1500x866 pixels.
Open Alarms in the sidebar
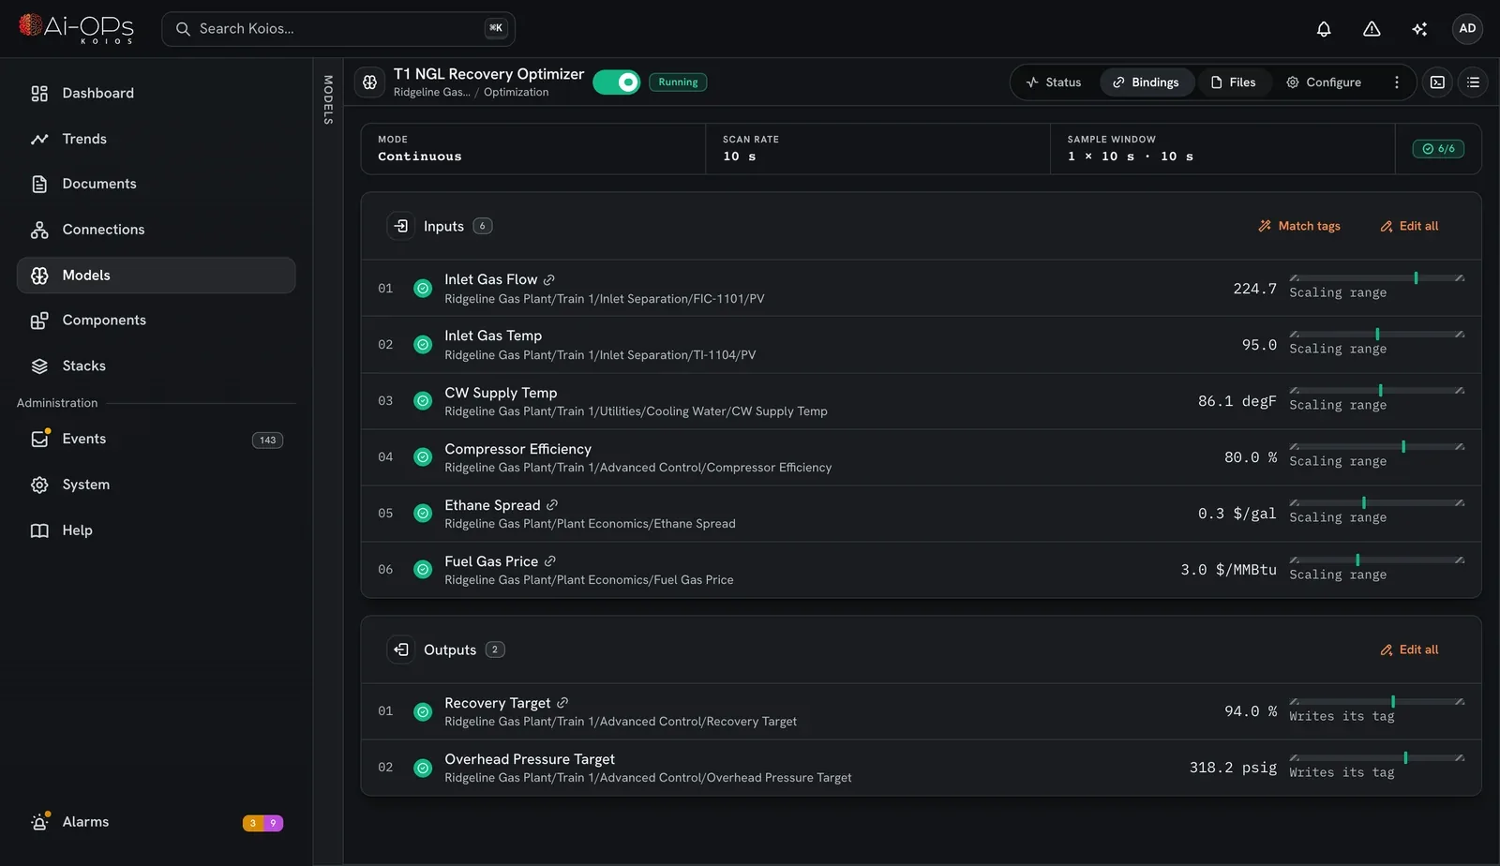click(156, 822)
